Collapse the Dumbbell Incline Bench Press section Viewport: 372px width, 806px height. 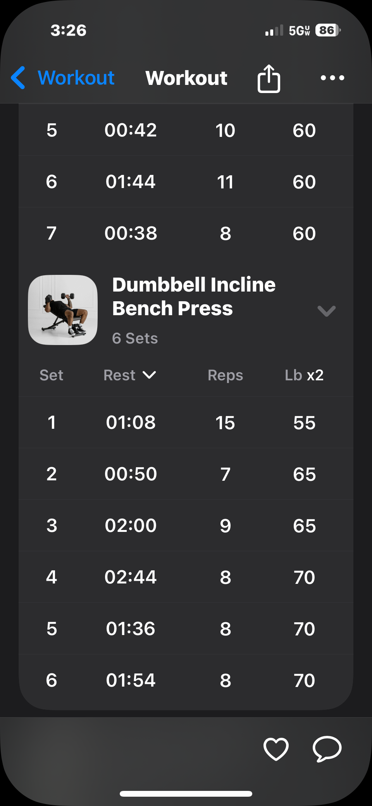pos(326,311)
